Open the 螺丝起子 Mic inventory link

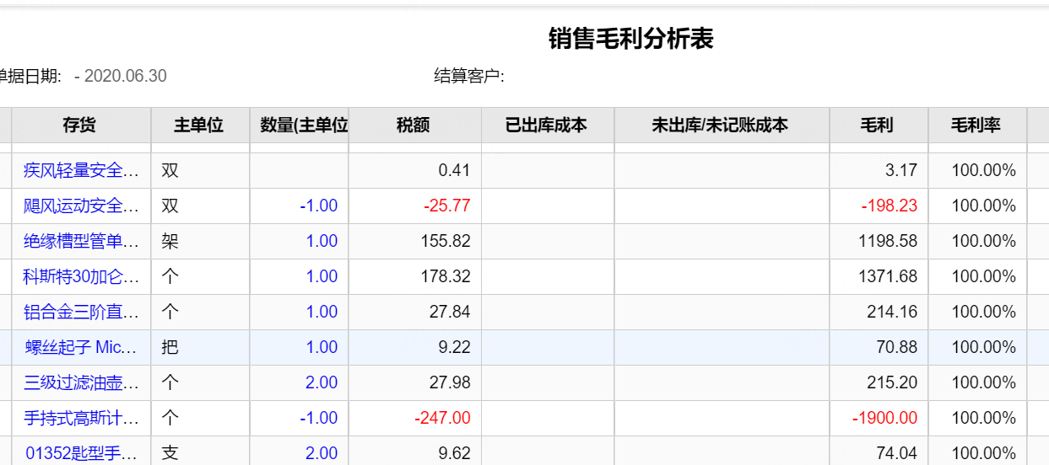tap(81, 347)
